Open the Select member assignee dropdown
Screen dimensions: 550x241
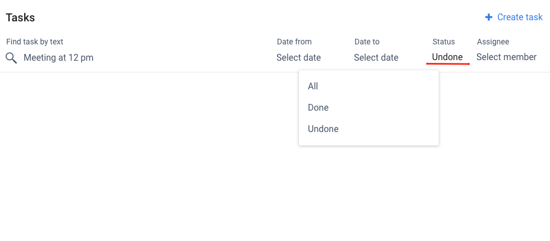(506, 57)
